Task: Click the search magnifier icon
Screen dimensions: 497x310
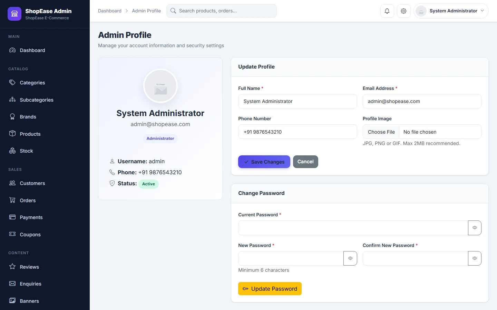Action: click(x=173, y=11)
